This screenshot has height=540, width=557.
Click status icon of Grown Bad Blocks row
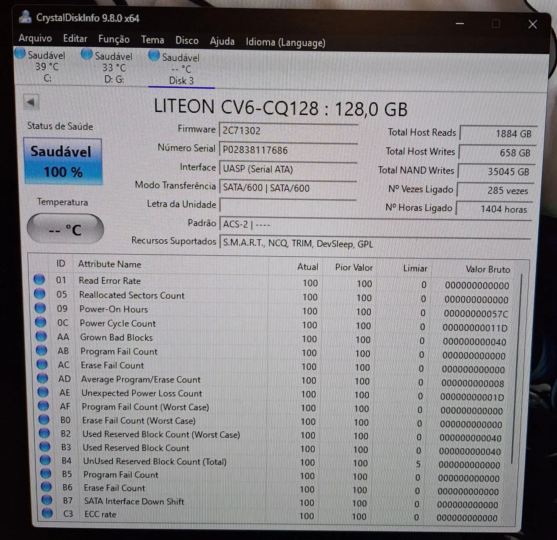41,336
